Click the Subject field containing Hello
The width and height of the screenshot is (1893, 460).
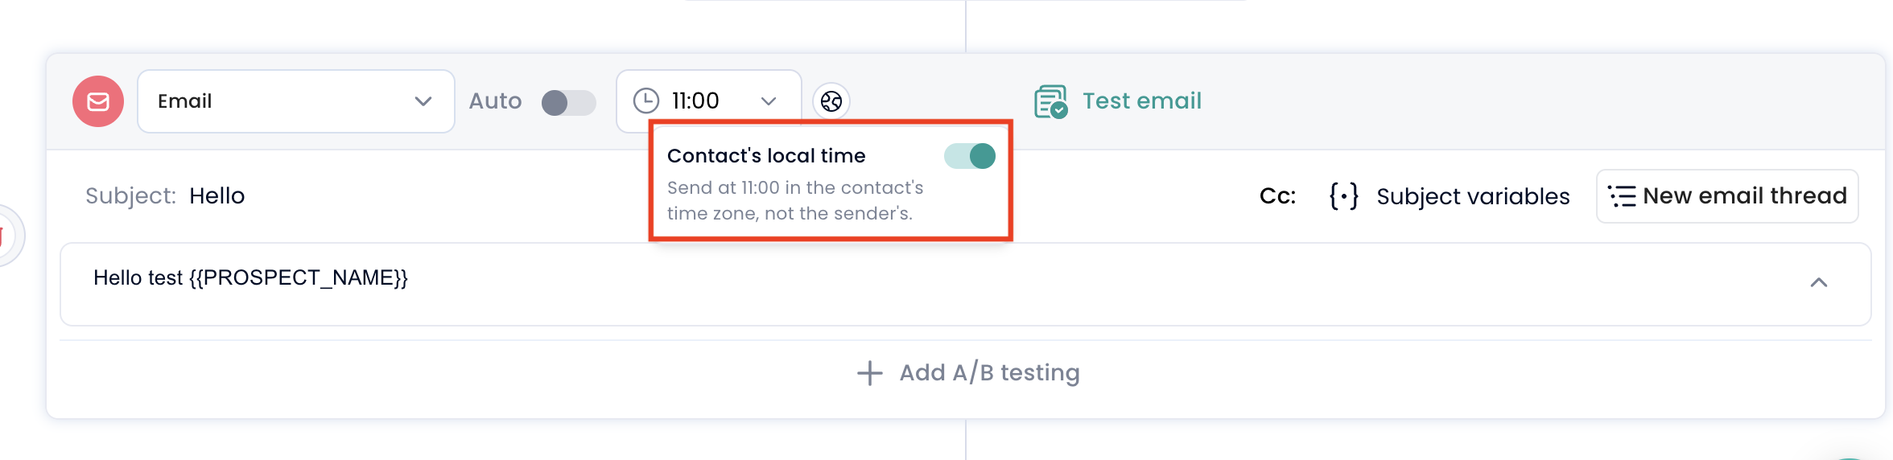[217, 196]
